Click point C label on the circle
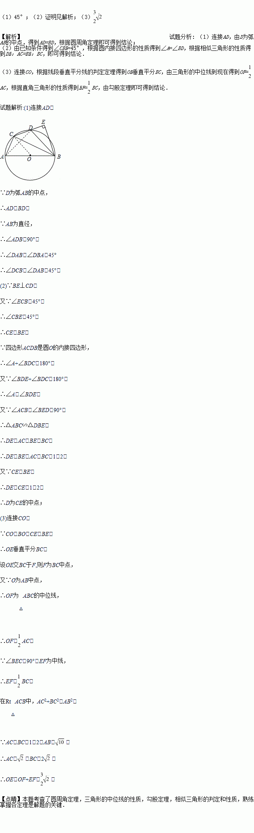This screenshot has width=254, height=833. (11, 134)
